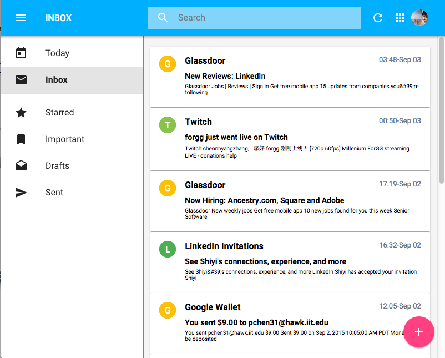The width and height of the screenshot is (445, 358).
Task: Click the 16:32-Sep 02 timestamp
Action: 400,245
